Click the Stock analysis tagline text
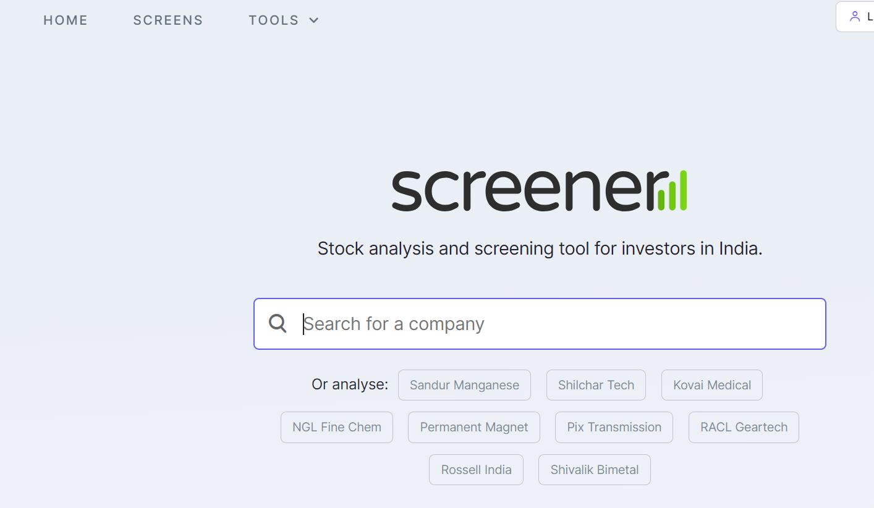The height and width of the screenshot is (508, 874). click(540, 248)
